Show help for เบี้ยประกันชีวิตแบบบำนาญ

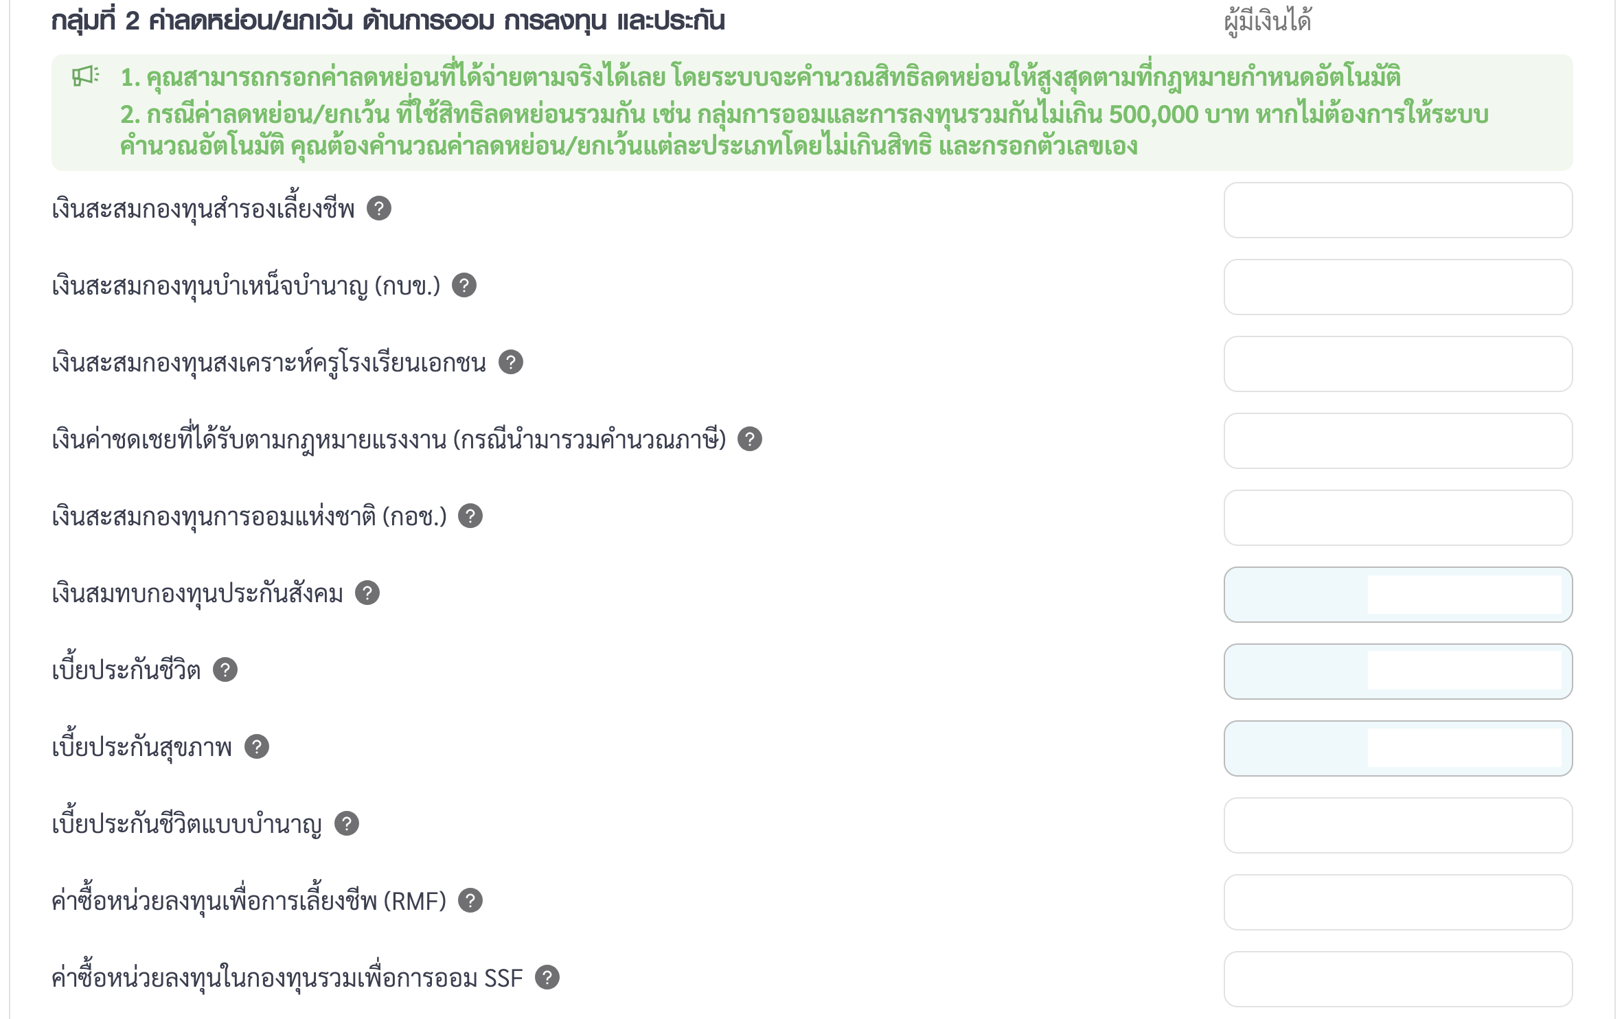pyautogui.click(x=347, y=823)
